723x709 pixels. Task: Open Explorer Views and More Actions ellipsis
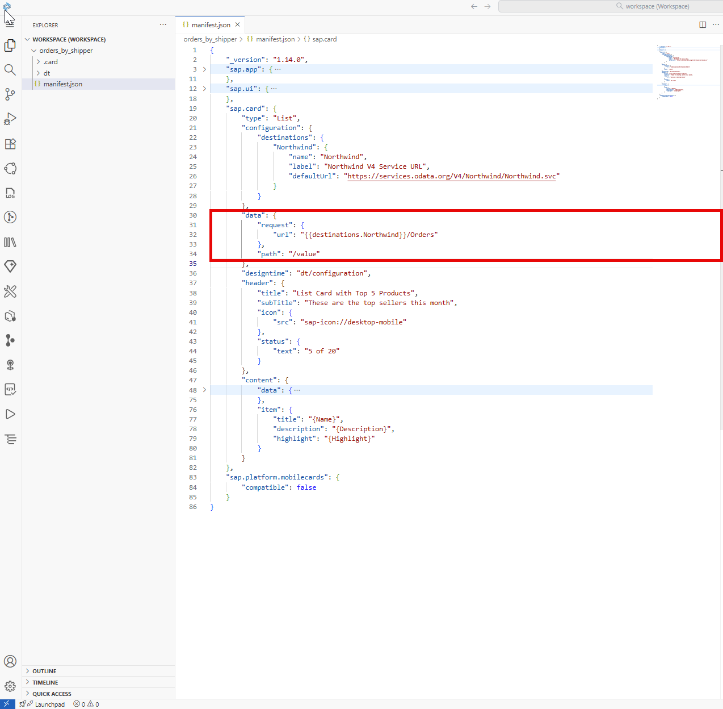tap(163, 24)
